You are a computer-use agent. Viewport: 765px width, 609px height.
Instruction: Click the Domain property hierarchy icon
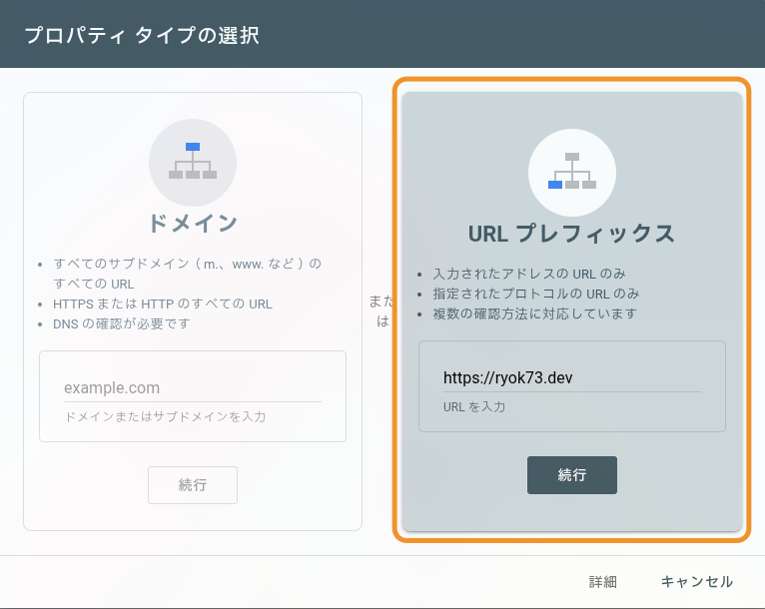coord(193,163)
